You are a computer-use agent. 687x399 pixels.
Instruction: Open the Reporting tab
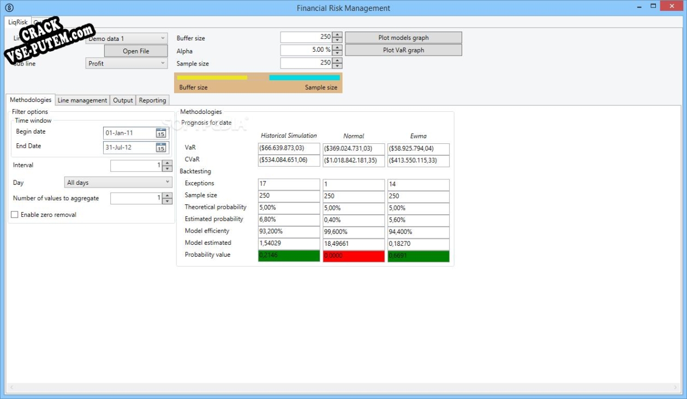(152, 100)
